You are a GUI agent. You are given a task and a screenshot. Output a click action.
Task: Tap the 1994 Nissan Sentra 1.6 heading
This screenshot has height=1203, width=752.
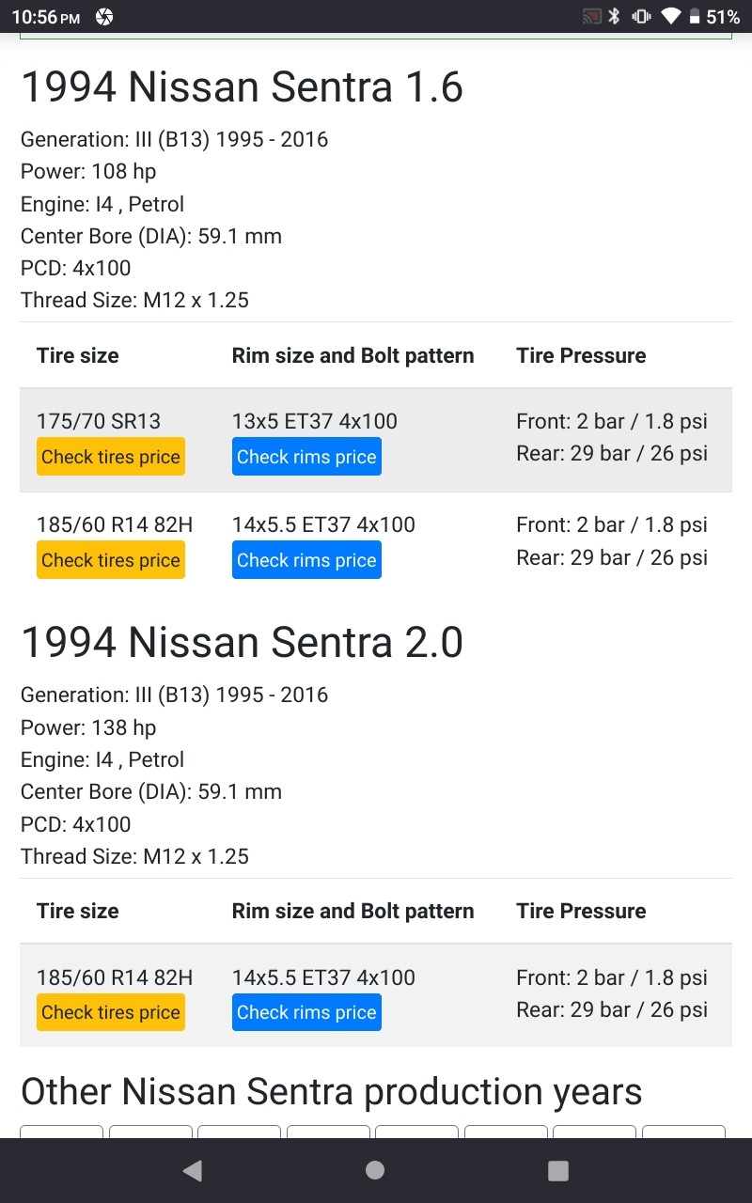coord(242,87)
